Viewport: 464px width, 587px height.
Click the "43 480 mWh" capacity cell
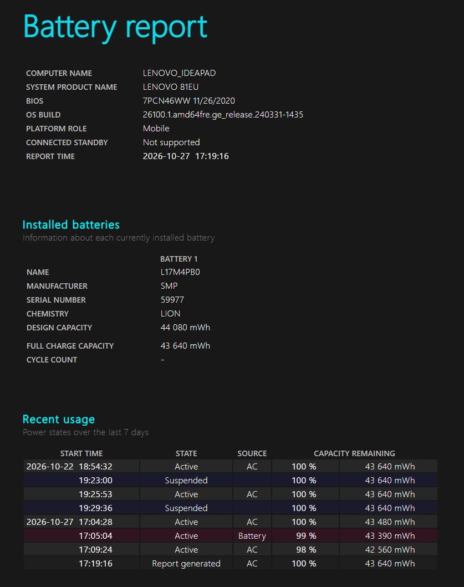tap(390, 522)
